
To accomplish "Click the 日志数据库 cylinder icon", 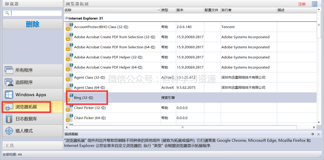I will (x=9, y=119).
